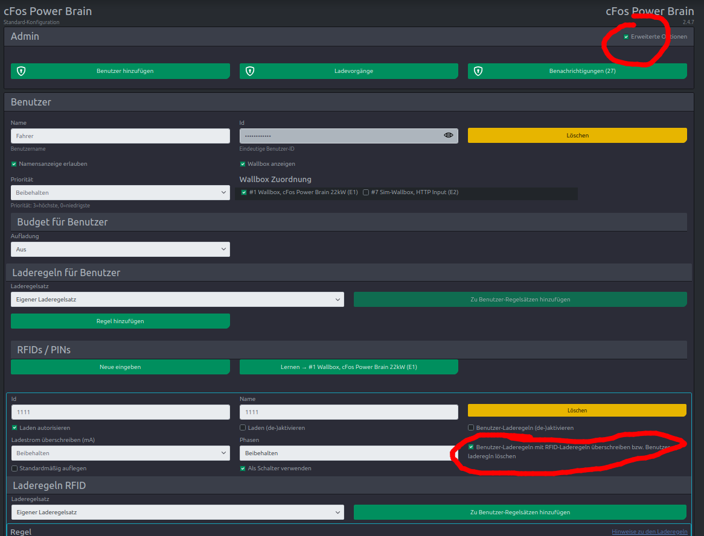Click Regel hinzufügen
This screenshot has height=536, width=704.
[120, 321]
